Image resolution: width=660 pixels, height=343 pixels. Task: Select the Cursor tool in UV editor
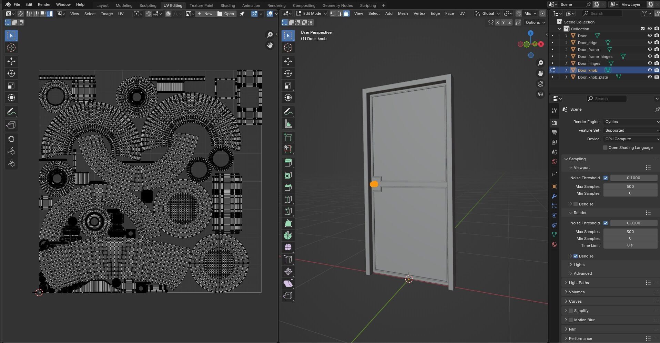tap(11, 48)
